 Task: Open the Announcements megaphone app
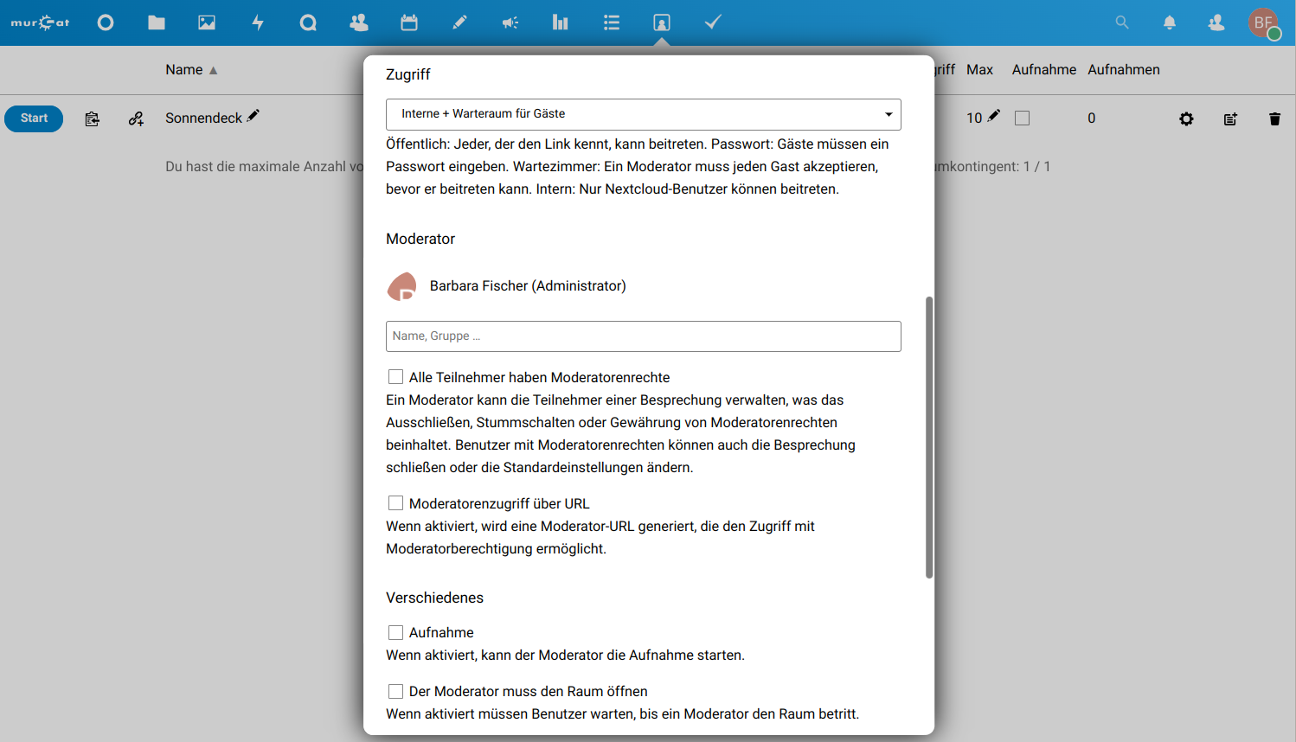click(510, 22)
